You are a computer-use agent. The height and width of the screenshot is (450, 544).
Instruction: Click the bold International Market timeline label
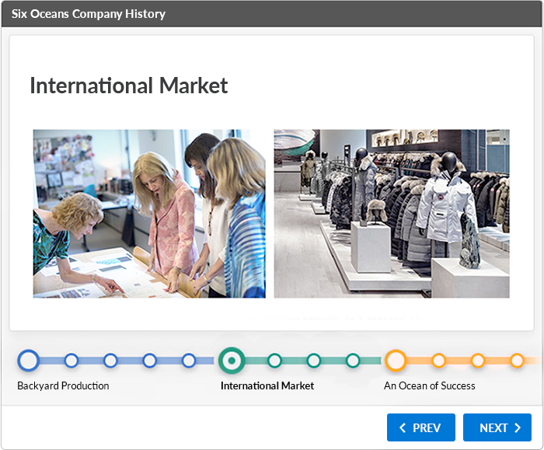[x=267, y=385]
